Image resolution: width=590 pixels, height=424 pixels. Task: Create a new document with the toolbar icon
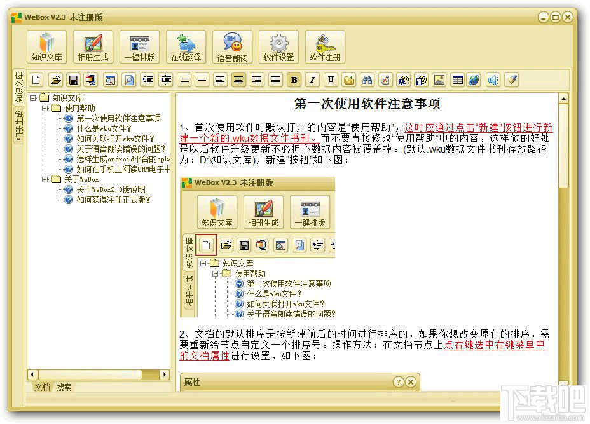(x=35, y=79)
